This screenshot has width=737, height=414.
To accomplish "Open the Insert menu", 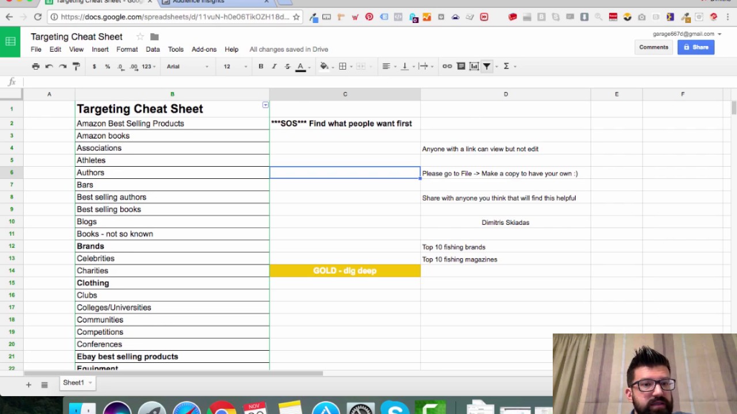I will pyautogui.click(x=100, y=49).
